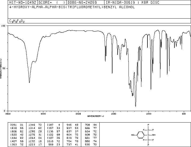
Task: Select the compound name 4-HYDROXY-ALPHA,ALPHA-BIS(TRIFLUOROMETHYL)BENZYL ALCOHOL
Action: click(x=72, y=7)
